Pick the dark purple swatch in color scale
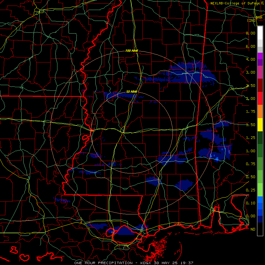Image resolution: width=265 pixels, height=265 pixels. (260, 62)
